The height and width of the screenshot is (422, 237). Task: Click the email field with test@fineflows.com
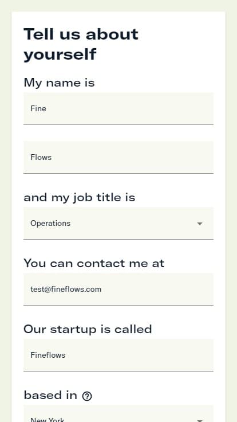tap(118, 290)
